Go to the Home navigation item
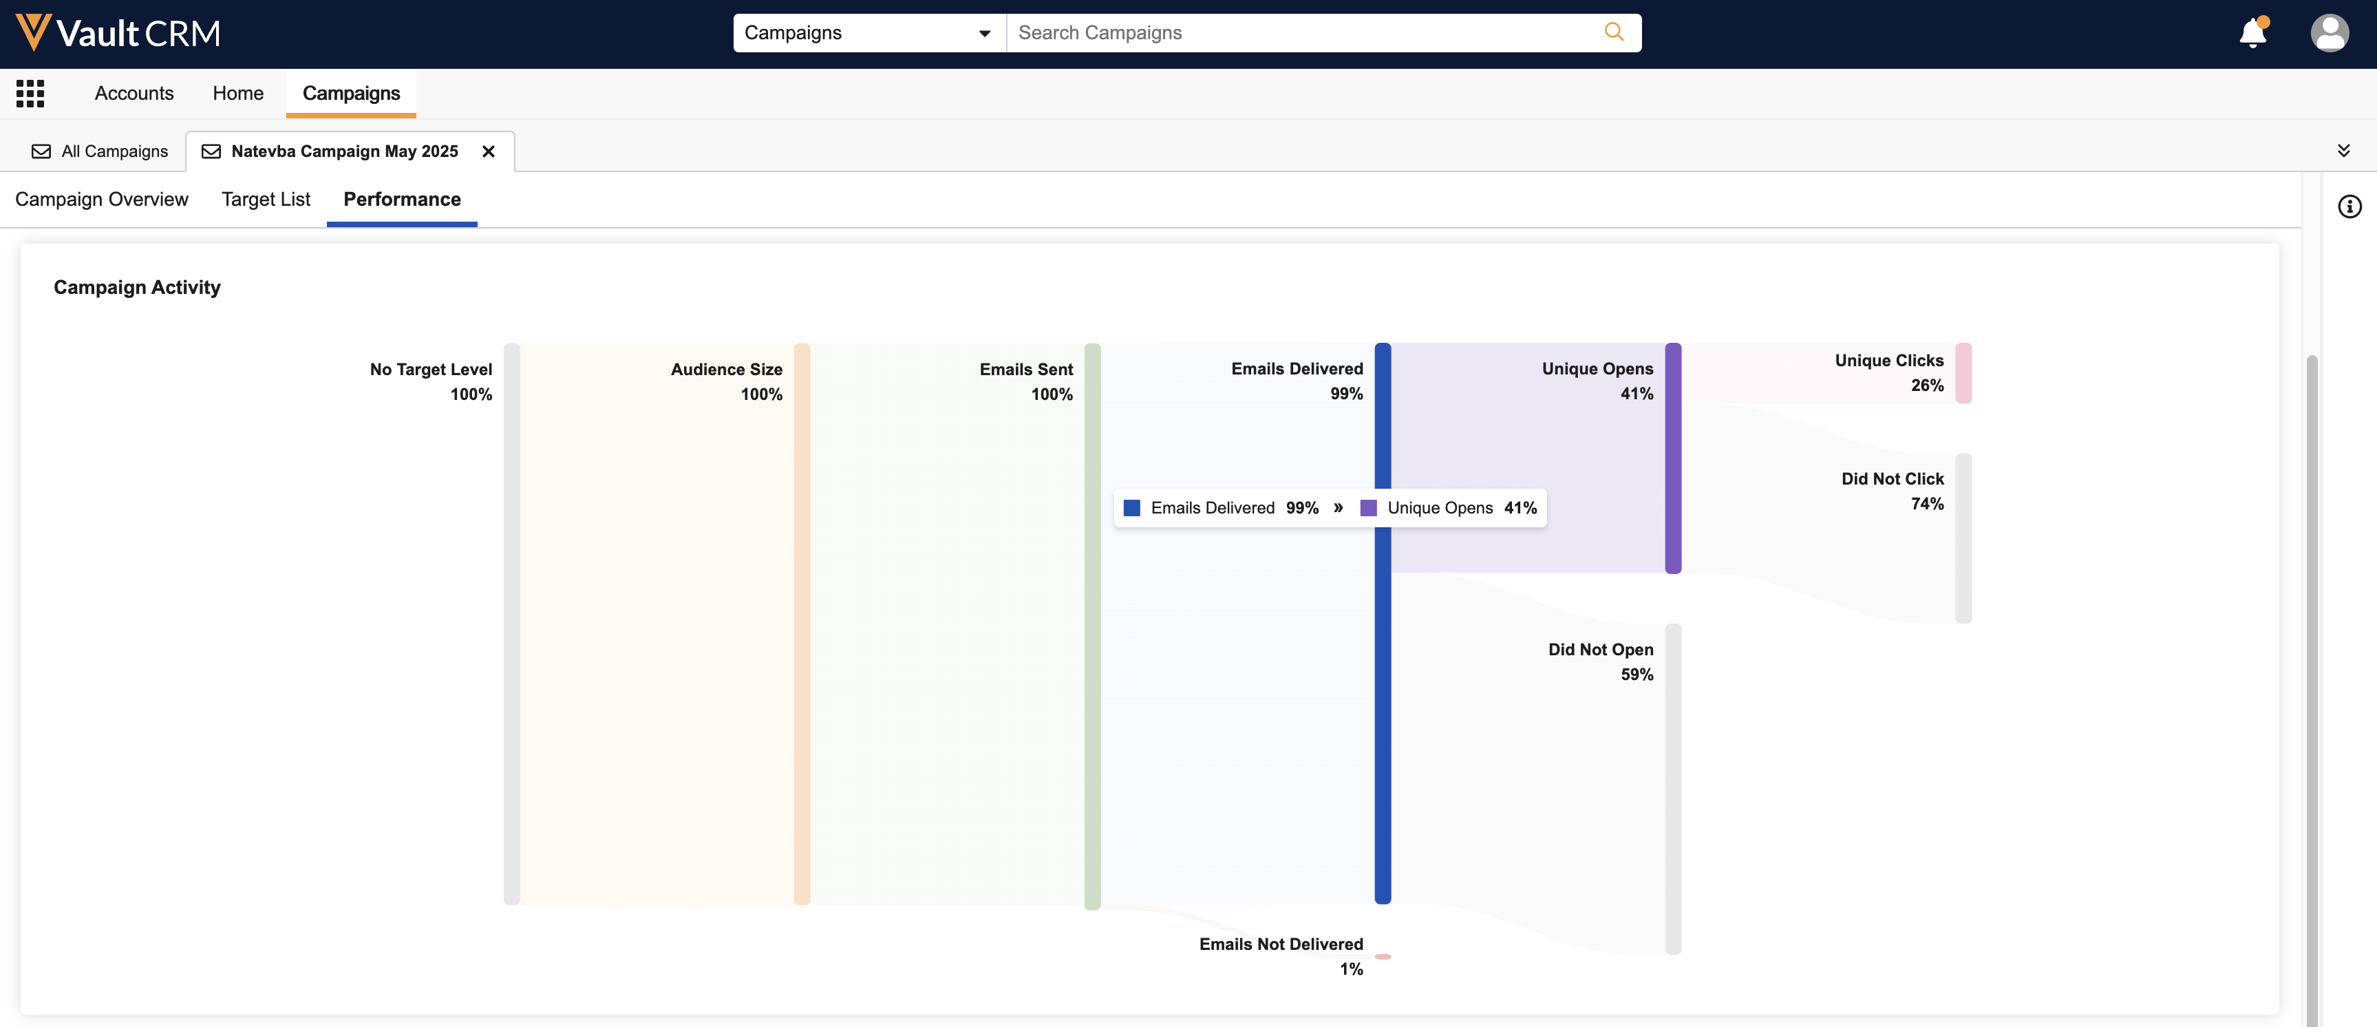The image size is (2377, 1027). tap(238, 93)
